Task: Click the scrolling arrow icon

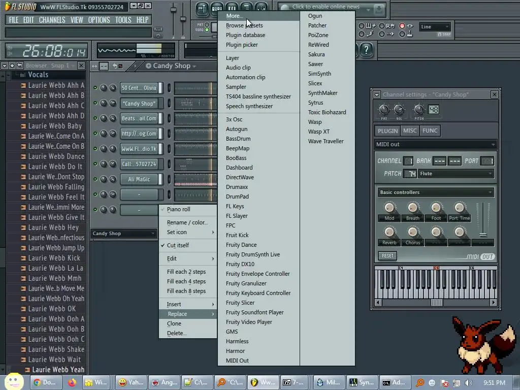Action: (390, 34)
